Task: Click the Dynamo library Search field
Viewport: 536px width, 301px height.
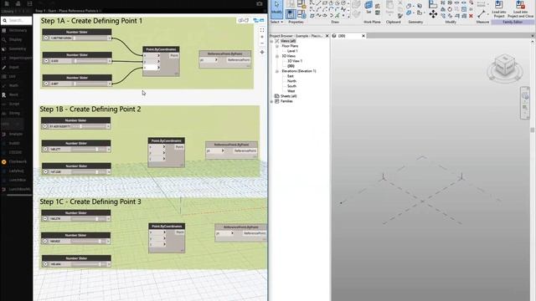Action: tap(17, 20)
